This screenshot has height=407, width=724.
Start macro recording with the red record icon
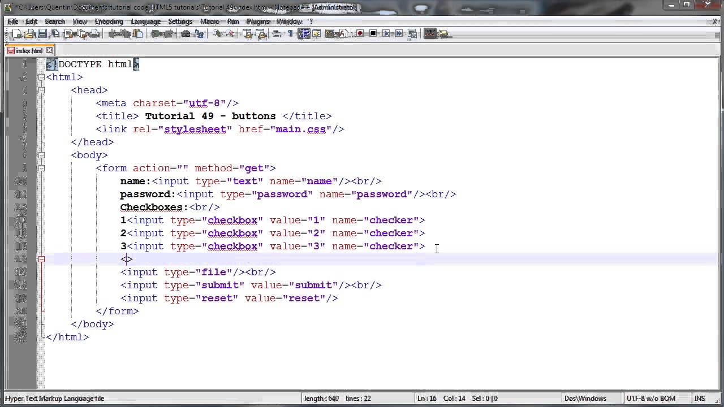360,34
